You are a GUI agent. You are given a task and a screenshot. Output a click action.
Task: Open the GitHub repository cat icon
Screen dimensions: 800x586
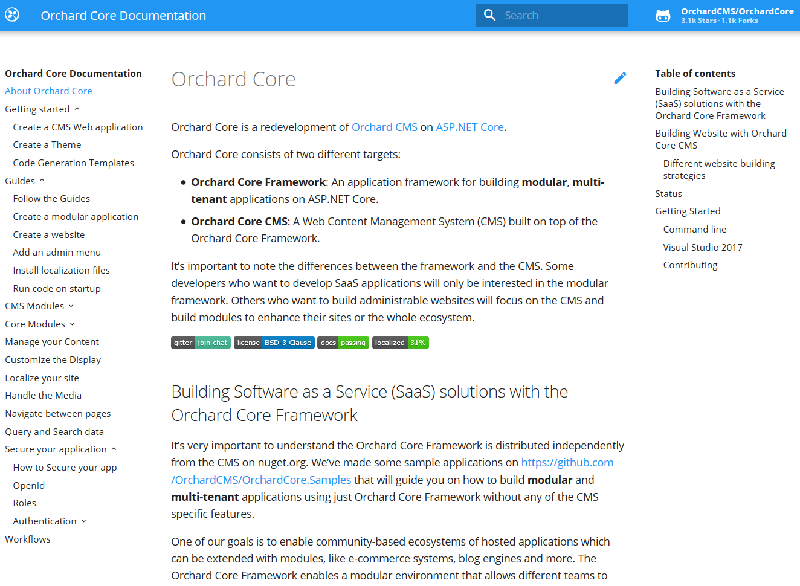[663, 16]
